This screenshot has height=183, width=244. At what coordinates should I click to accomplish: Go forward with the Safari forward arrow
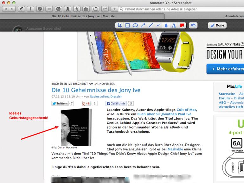point(12,9)
